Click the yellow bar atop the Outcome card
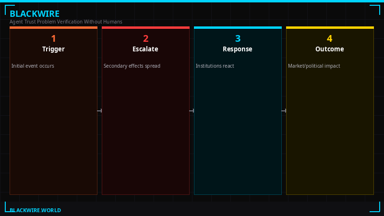 (330, 28)
